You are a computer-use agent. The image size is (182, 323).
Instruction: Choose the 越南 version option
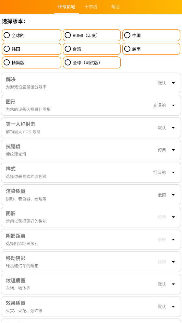tap(151, 49)
